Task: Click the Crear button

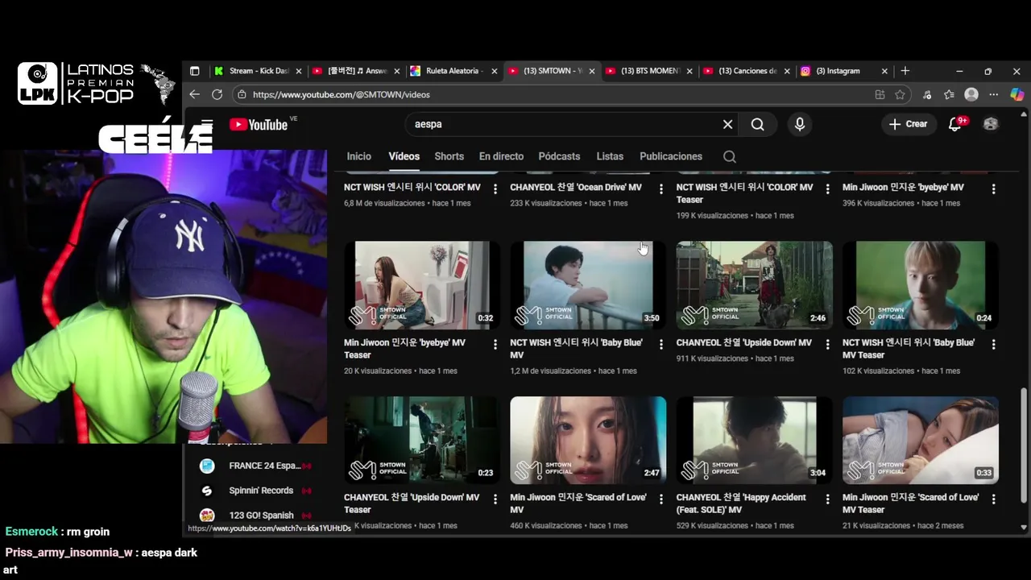Action: pos(908,124)
